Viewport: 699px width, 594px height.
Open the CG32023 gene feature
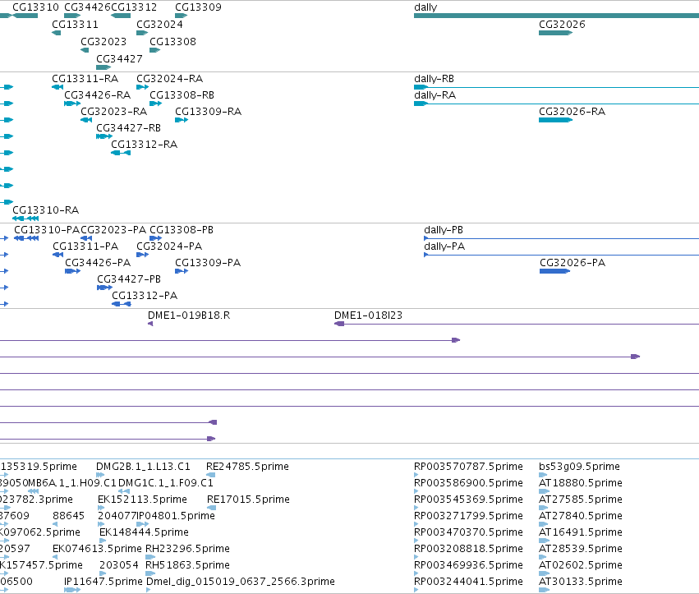pos(85,50)
